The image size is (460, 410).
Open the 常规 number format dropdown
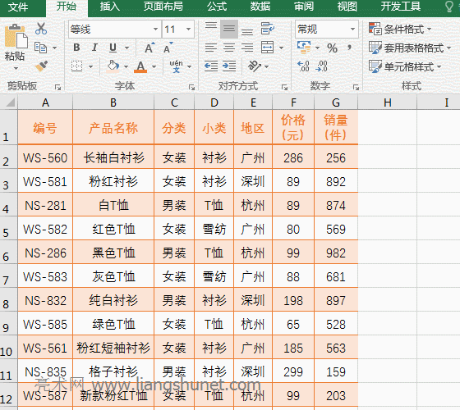pyautogui.click(x=352, y=29)
